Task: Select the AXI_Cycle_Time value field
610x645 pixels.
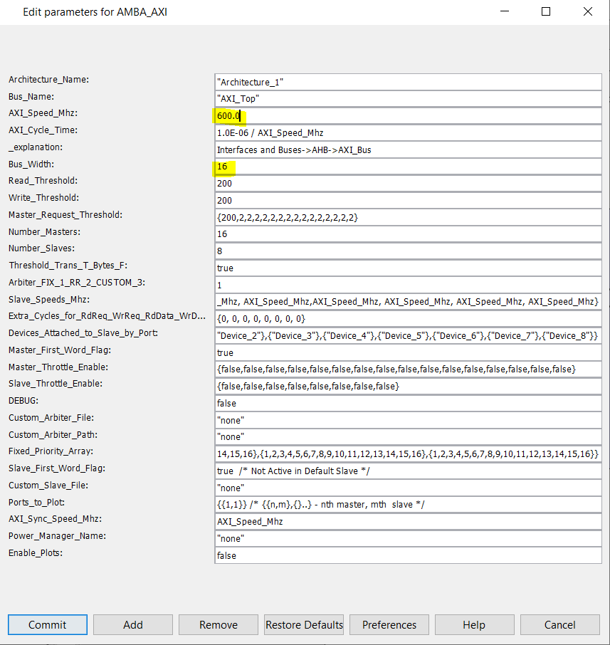Action: (408, 132)
